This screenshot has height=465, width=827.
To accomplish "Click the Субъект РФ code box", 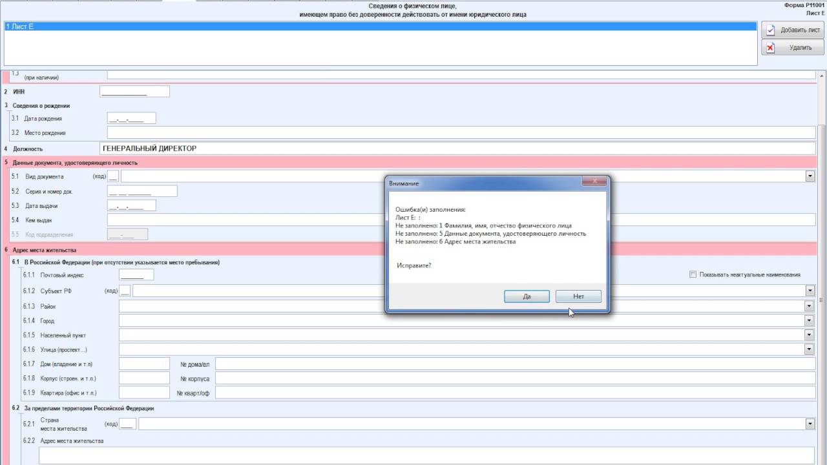I will [125, 291].
